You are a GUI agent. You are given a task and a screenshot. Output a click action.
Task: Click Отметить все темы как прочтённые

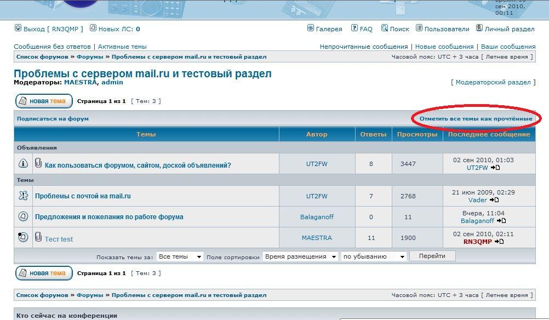tap(476, 118)
